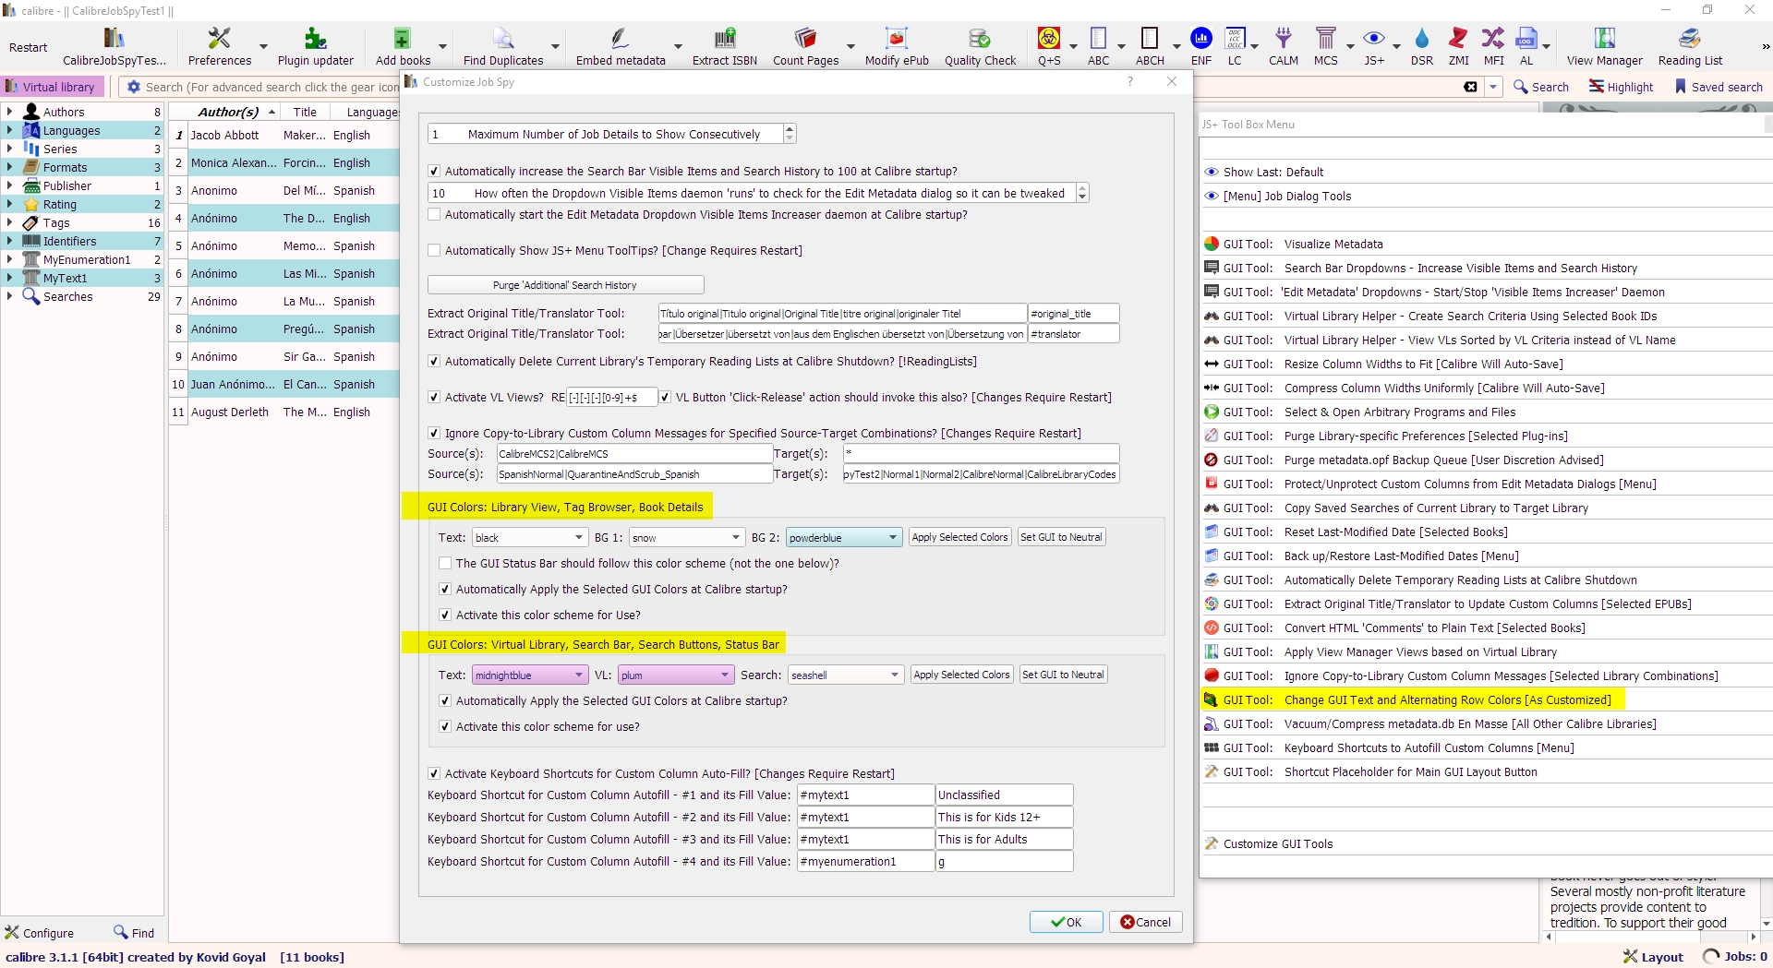This screenshot has width=1773, height=968.
Task: Open the Reading List plugin icon
Action: [x=1690, y=46]
